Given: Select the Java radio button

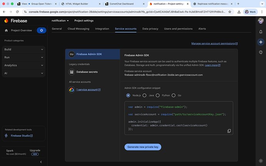Looking at the screenshot, I should 145,95.
